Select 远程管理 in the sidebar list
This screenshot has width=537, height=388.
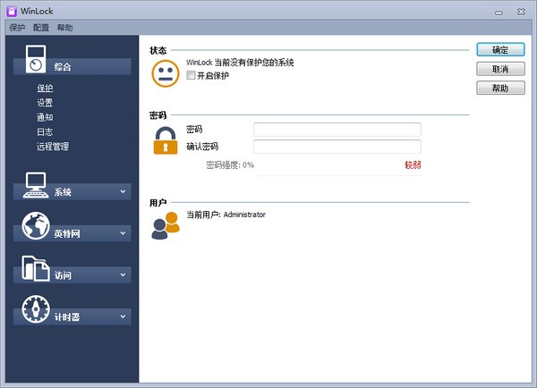click(53, 147)
